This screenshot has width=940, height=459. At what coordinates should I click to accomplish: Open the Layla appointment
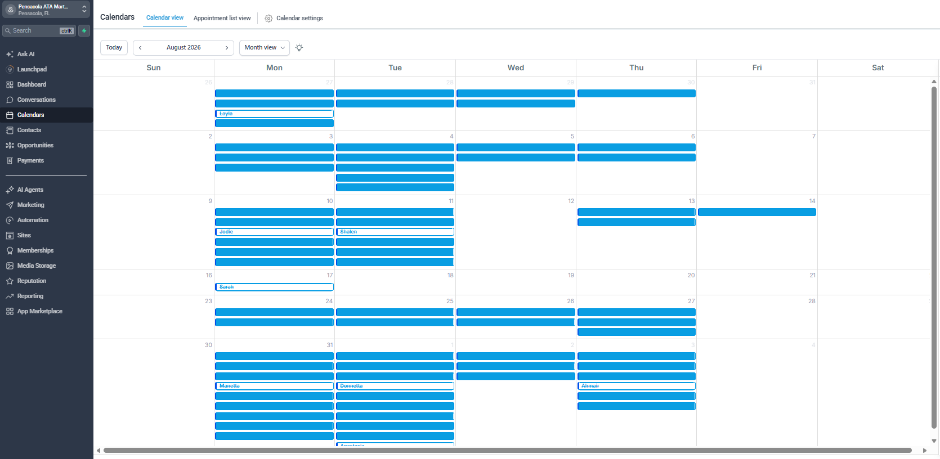click(274, 114)
